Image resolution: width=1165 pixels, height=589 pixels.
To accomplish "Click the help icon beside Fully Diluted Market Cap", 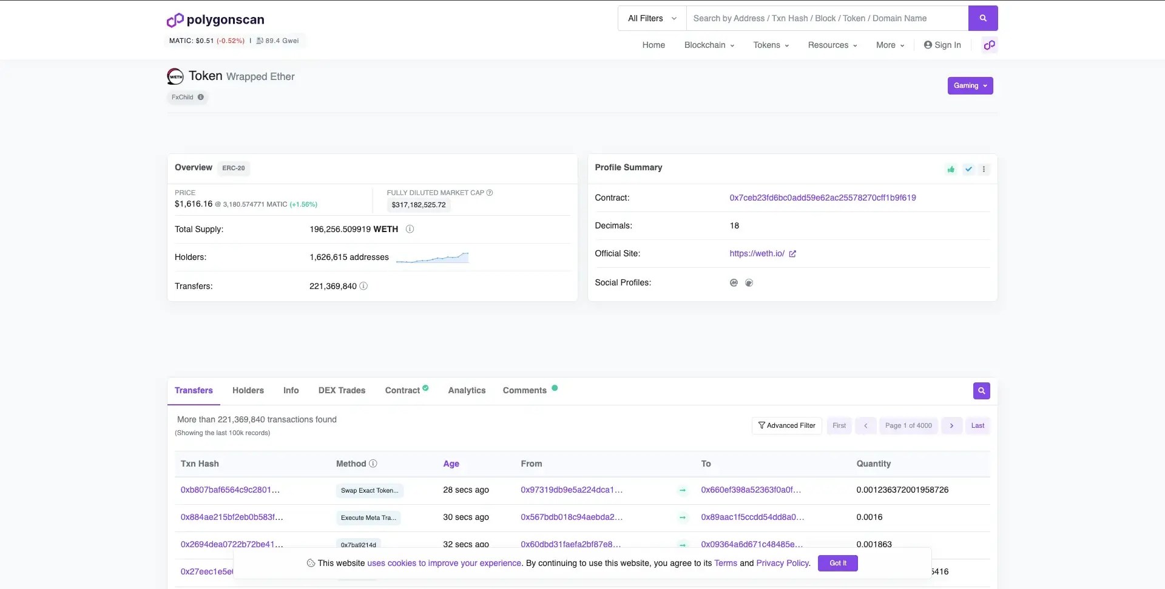I will pos(490,193).
